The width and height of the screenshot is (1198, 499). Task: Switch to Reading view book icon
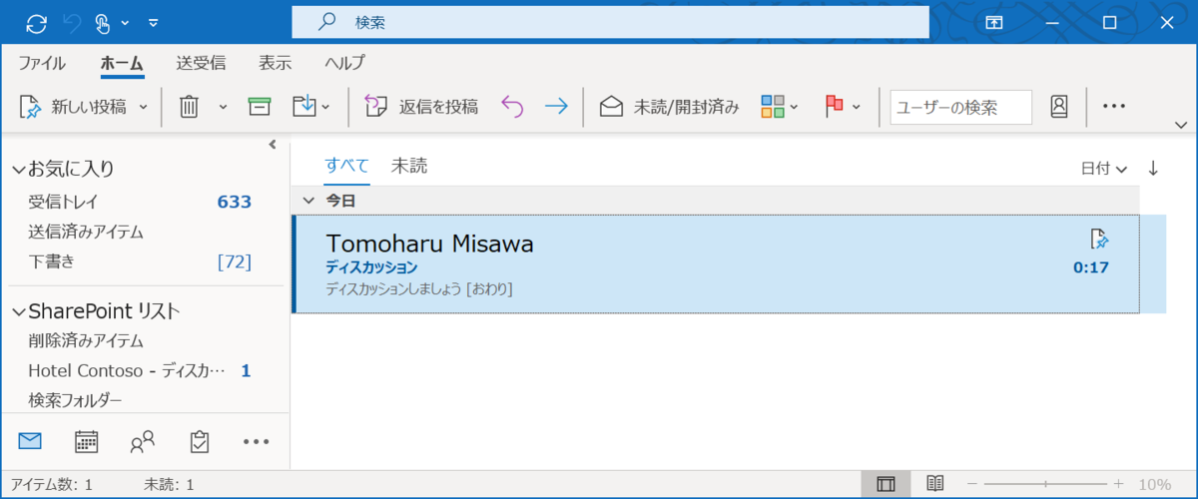(934, 484)
